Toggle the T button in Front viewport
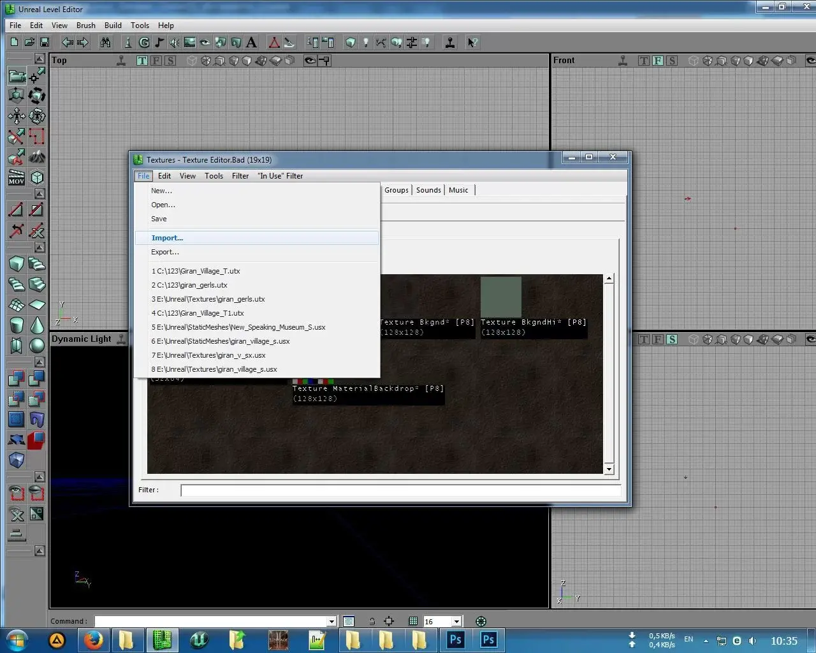Viewport: 816px width, 653px height. click(x=644, y=61)
